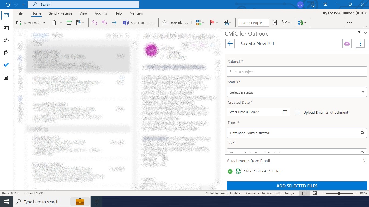Open the Address Book icon

point(275,23)
